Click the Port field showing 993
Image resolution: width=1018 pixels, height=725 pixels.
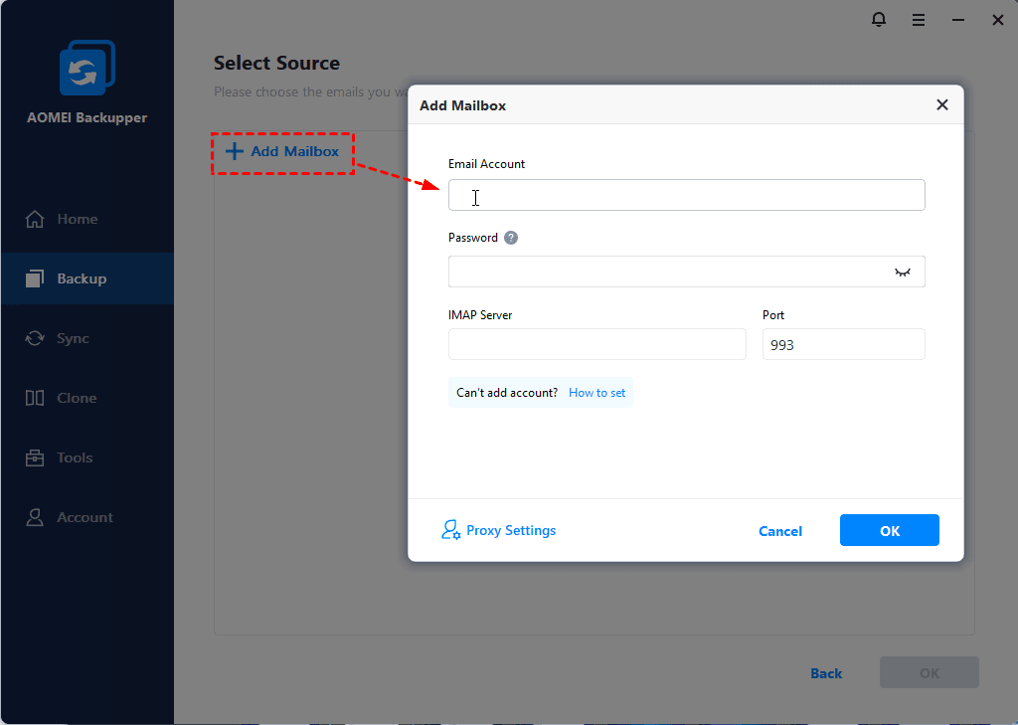(x=843, y=344)
